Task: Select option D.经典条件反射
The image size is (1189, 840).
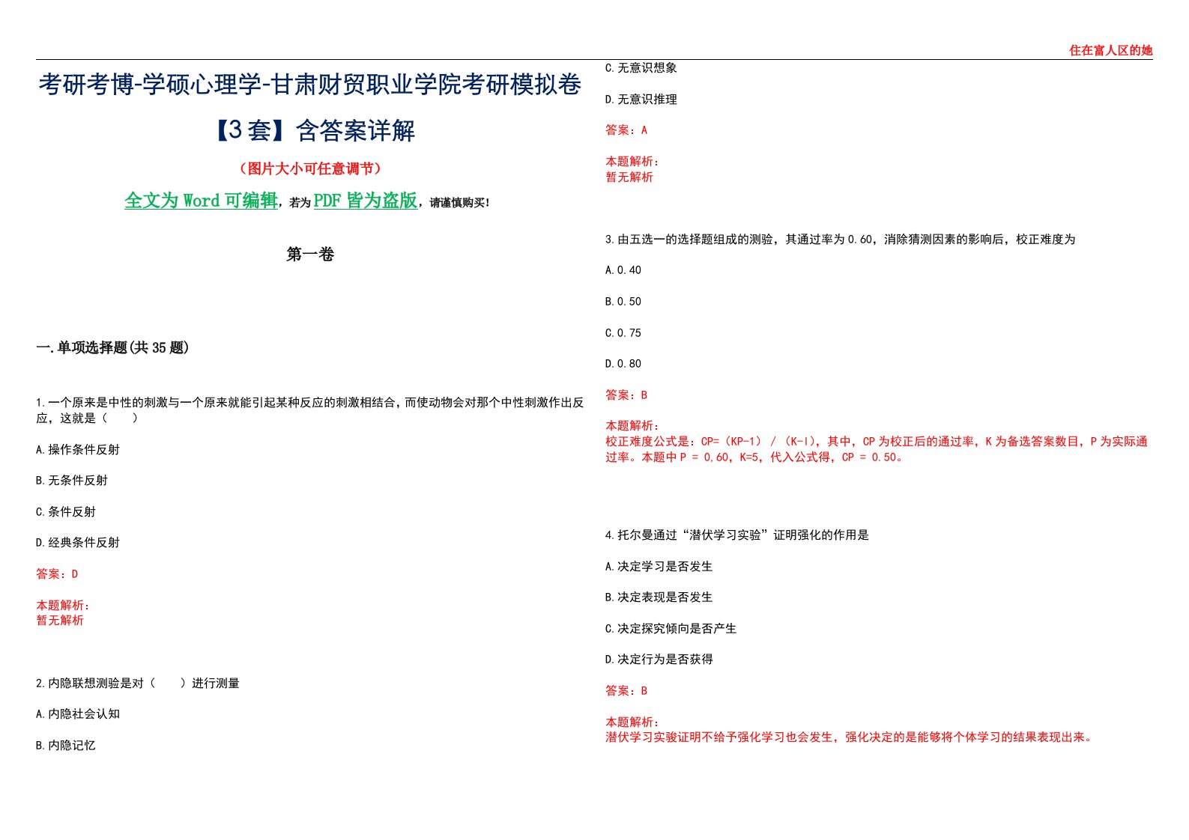Action: [78, 543]
